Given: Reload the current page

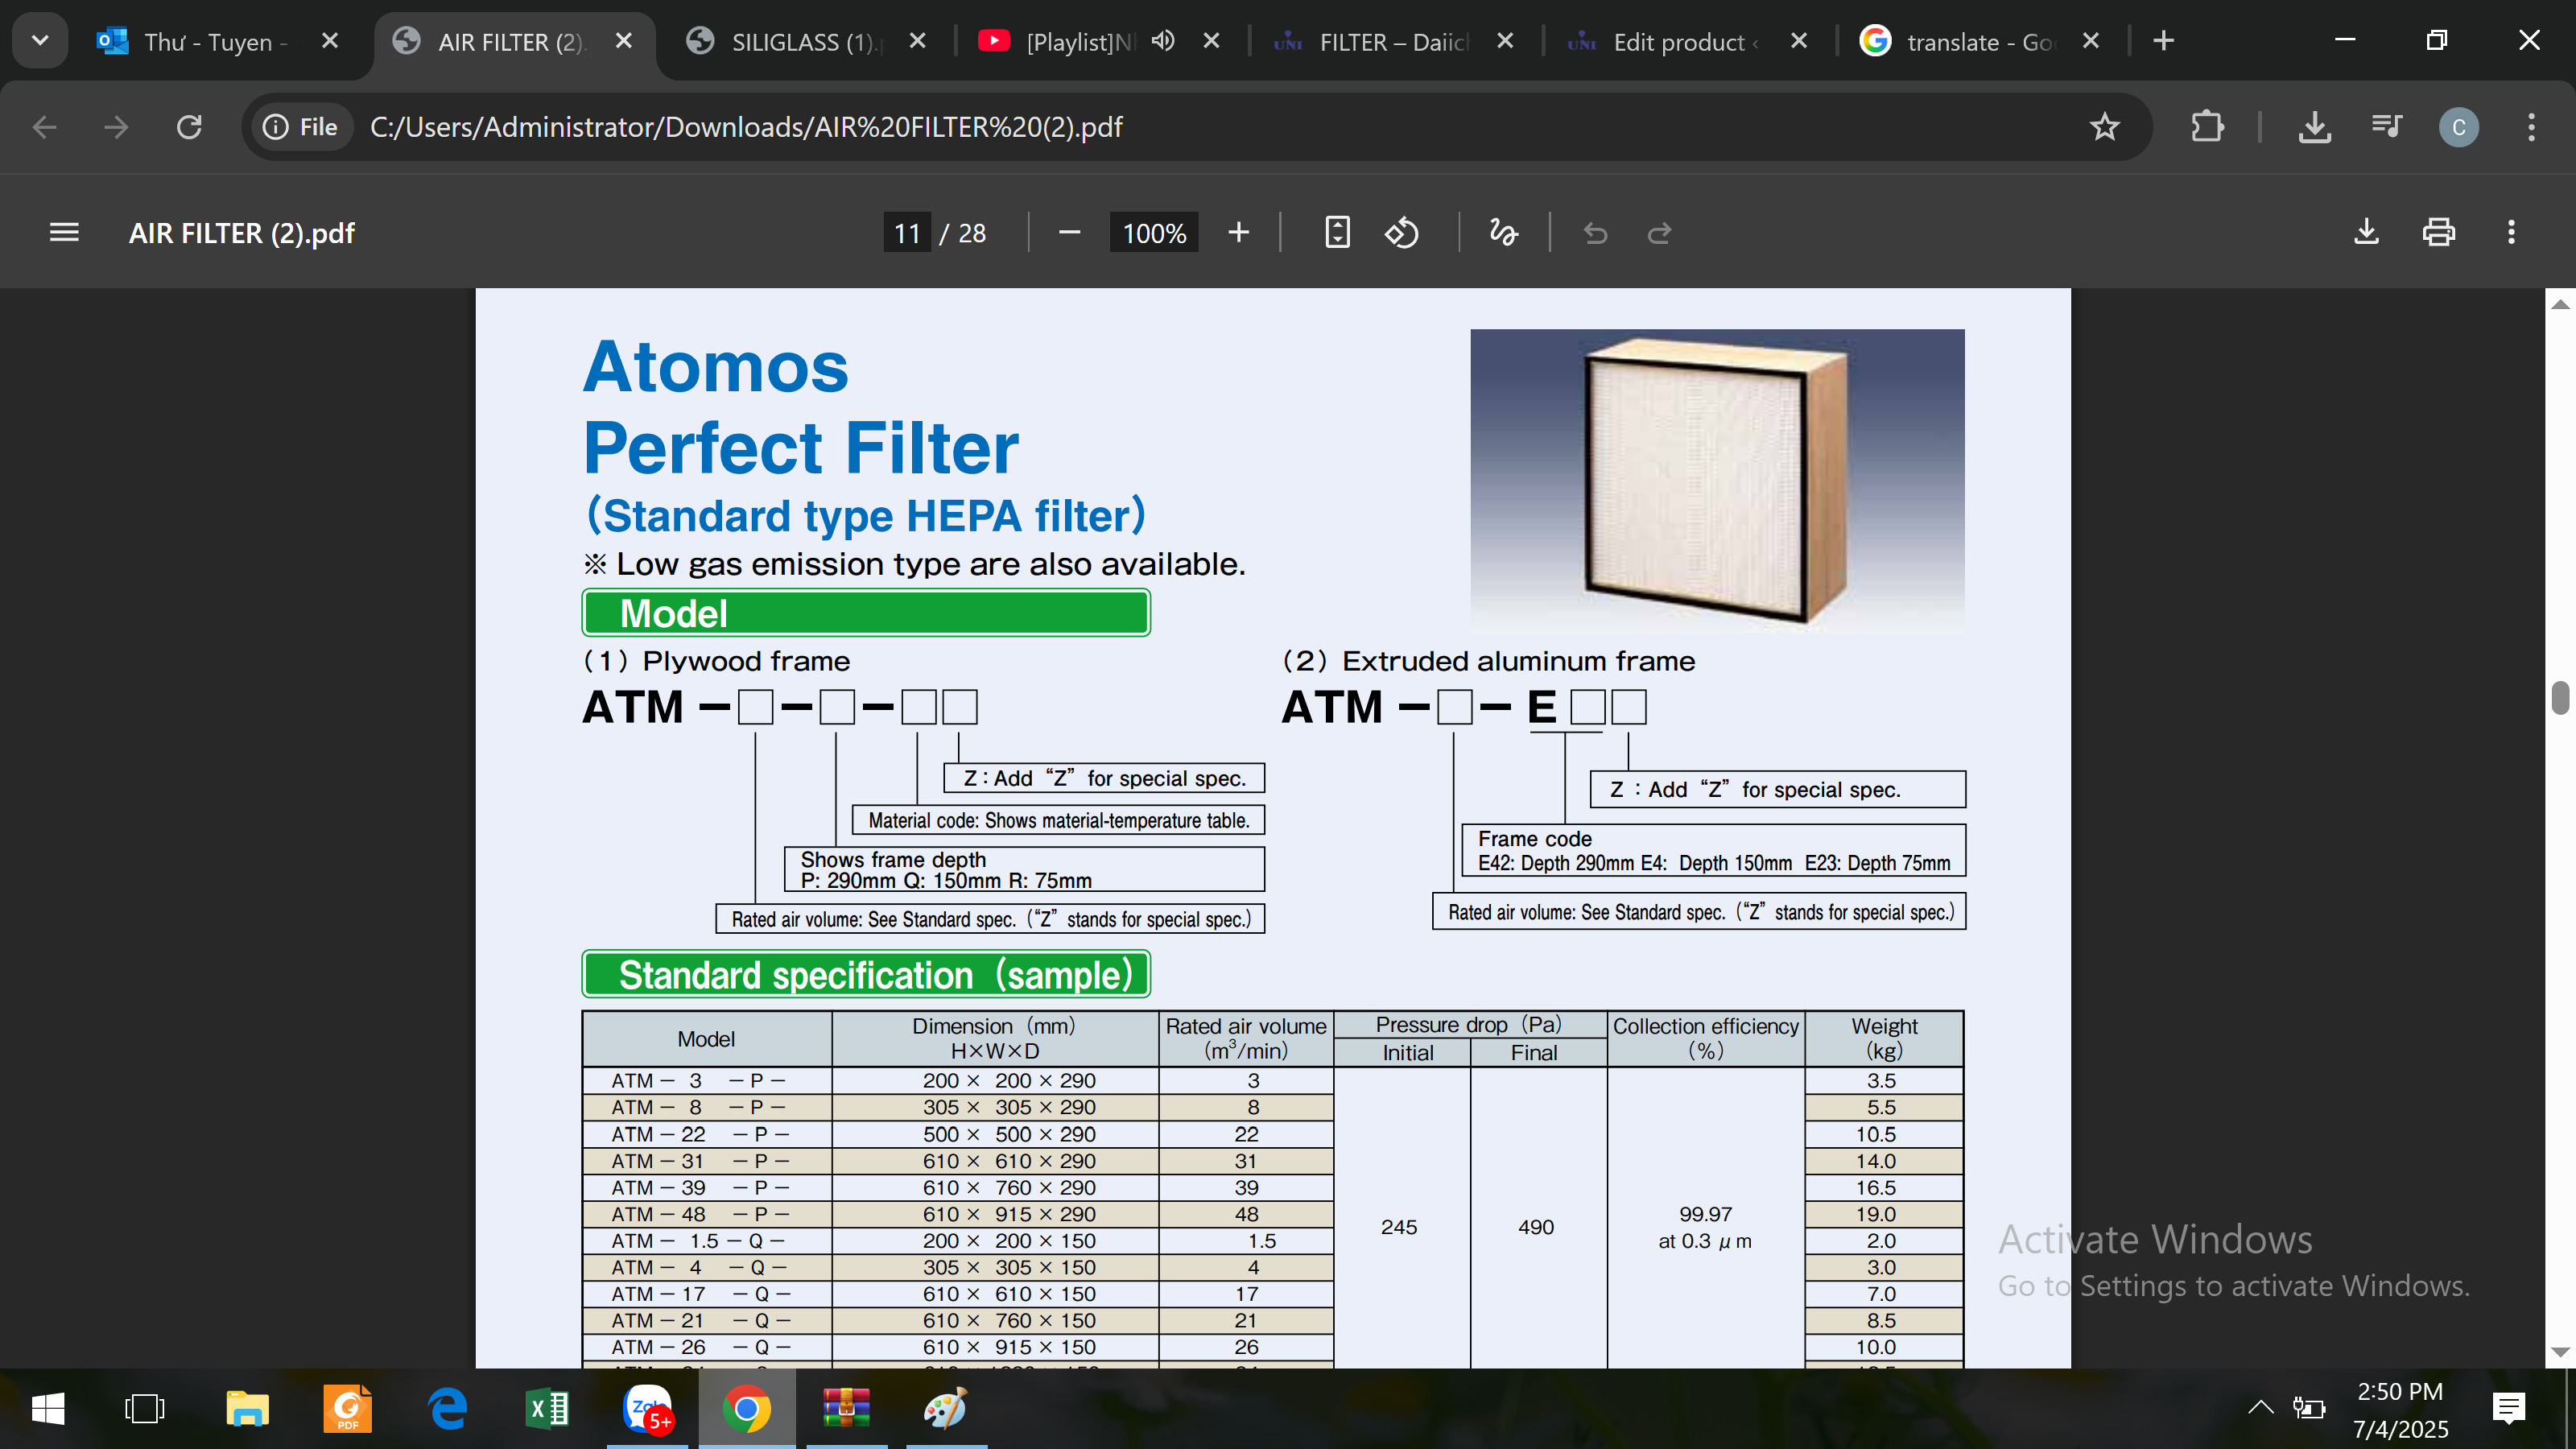Looking at the screenshot, I should 189,127.
